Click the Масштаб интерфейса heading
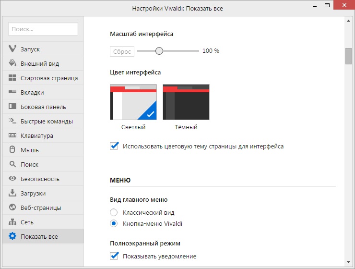Image resolution: width=355 pixels, height=269 pixels. click(142, 34)
